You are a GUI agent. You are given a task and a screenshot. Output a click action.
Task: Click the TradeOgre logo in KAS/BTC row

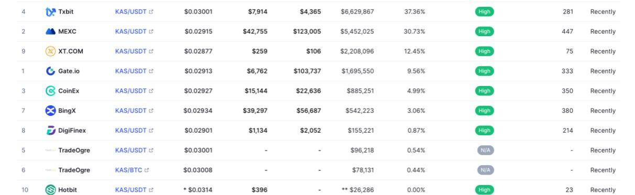point(50,170)
